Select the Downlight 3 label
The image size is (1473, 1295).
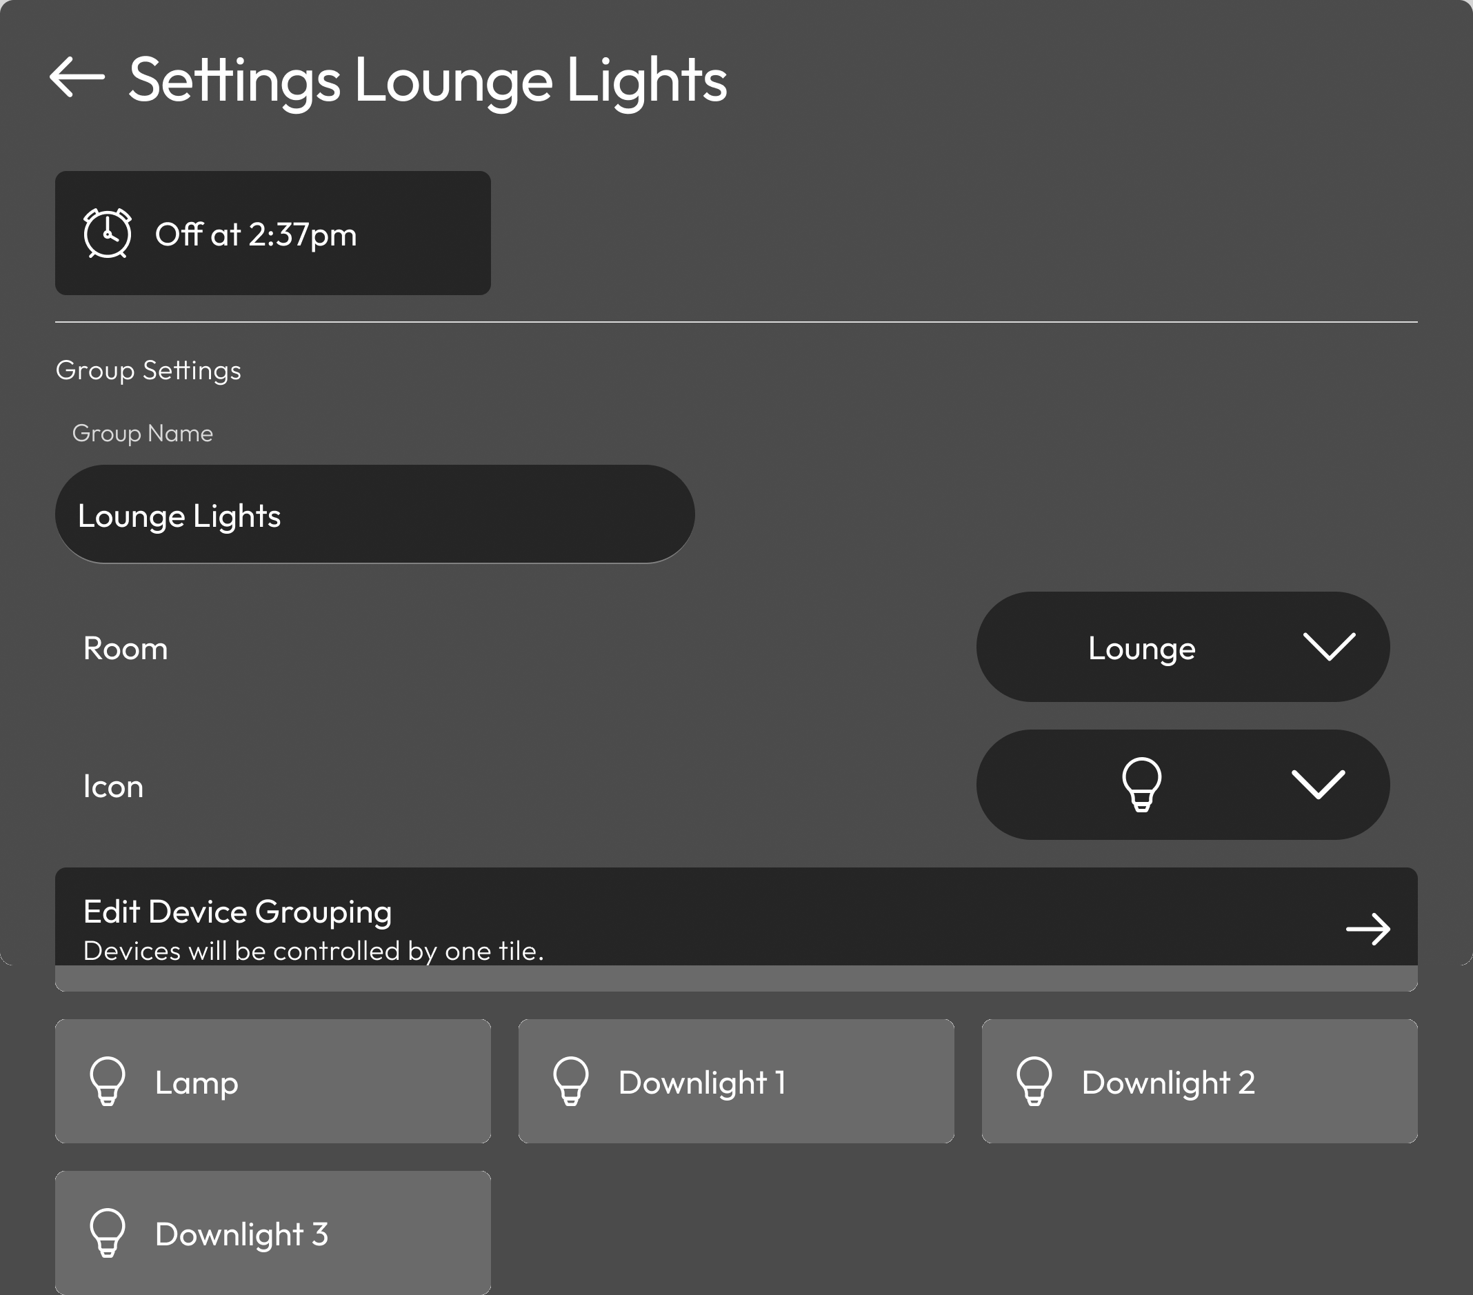pos(241,1235)
